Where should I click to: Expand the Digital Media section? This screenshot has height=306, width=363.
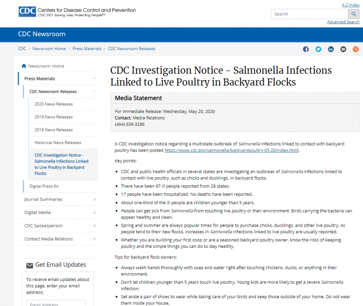point(94,212)
